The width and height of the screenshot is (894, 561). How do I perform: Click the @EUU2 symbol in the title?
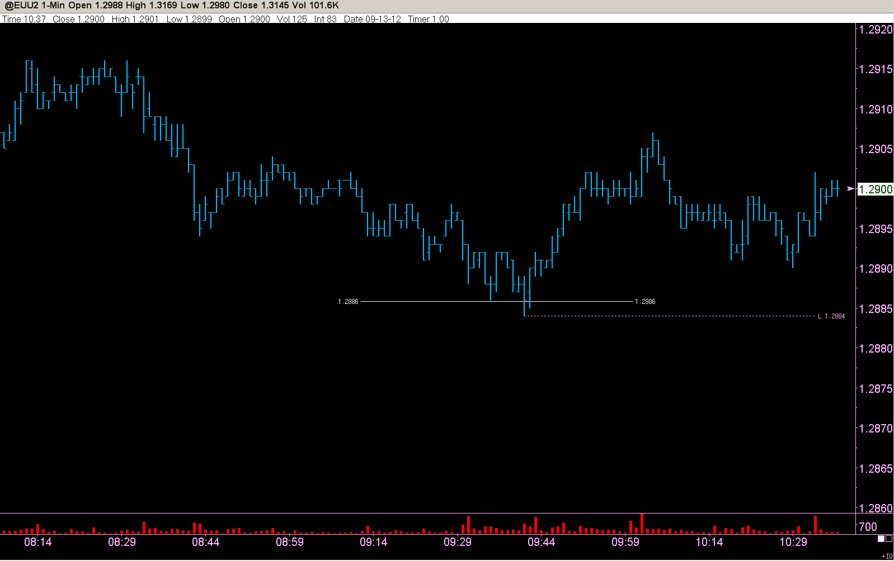pos(21,6)
